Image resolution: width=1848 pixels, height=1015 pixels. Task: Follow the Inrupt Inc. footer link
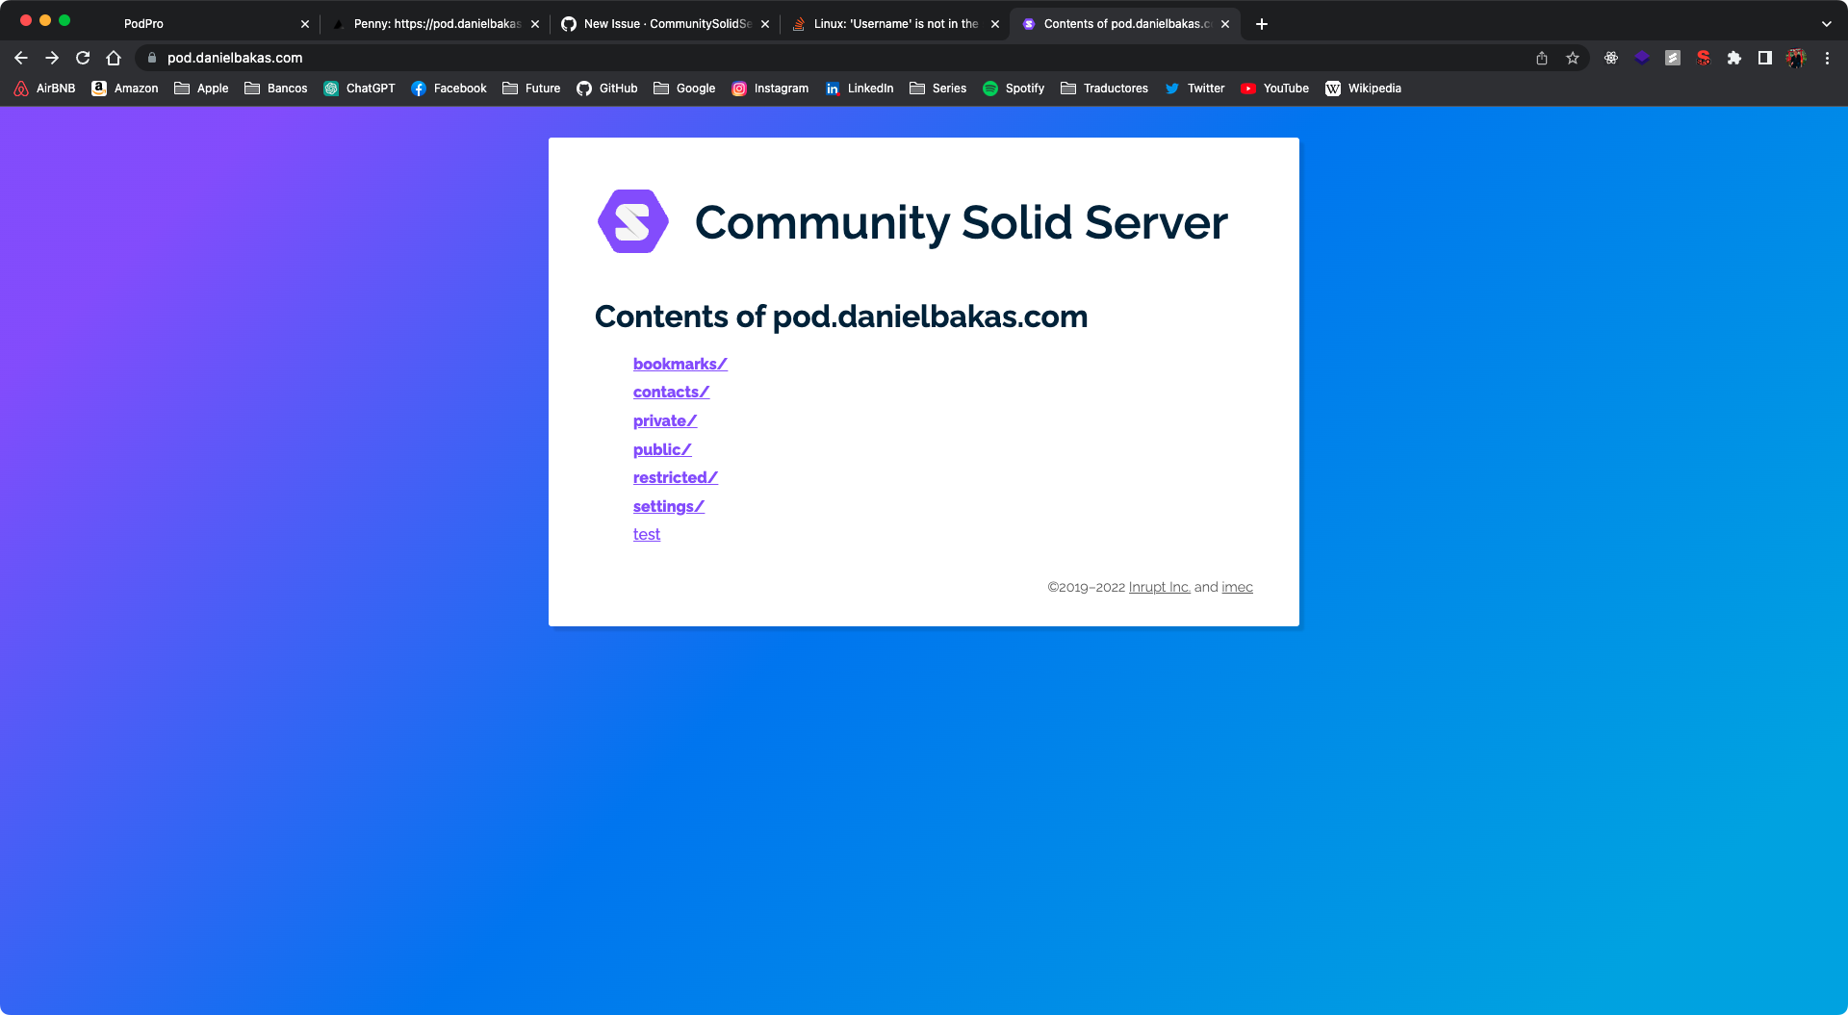coord(1159,587)
